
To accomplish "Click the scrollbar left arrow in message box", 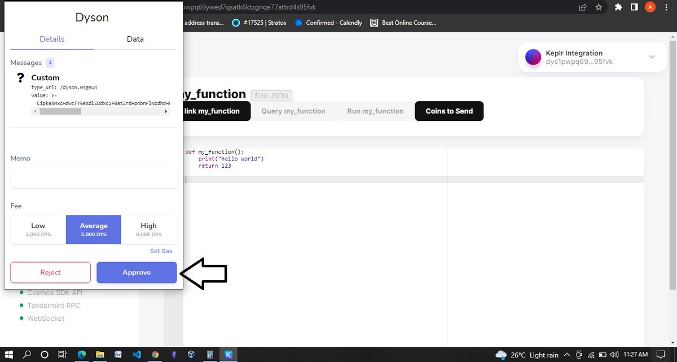I will [36, 112].
